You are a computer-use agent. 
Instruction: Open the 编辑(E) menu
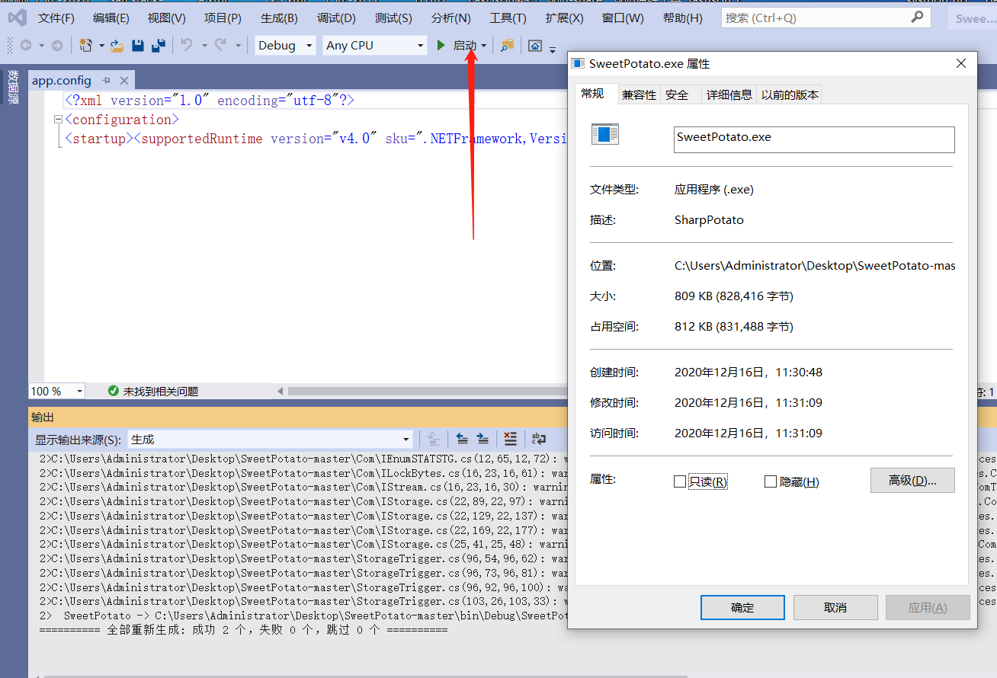(111, 18)
